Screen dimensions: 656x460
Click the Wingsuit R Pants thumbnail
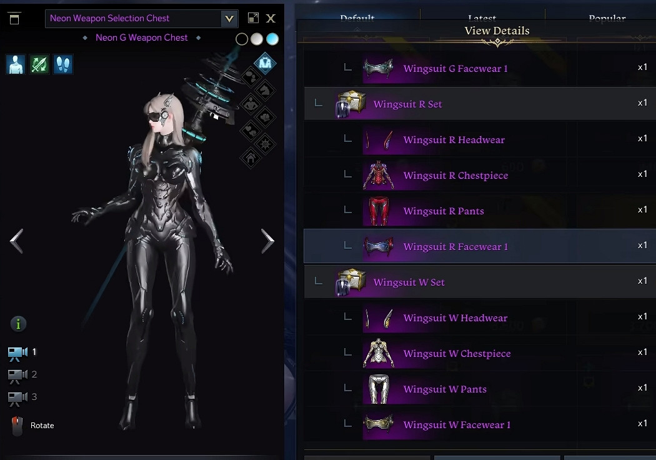(379, 211)
